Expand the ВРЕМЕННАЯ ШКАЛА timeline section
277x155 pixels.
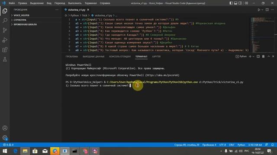[36, 25]
